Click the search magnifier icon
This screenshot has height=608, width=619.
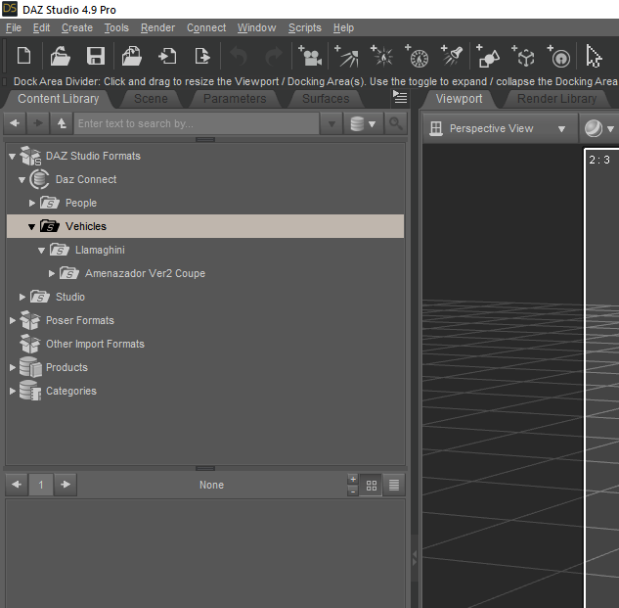395,123
